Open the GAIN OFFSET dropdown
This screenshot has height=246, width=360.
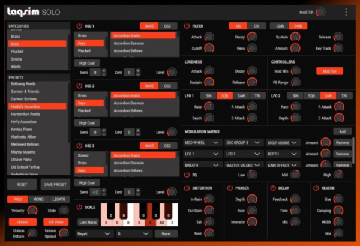tap(283, 165)
